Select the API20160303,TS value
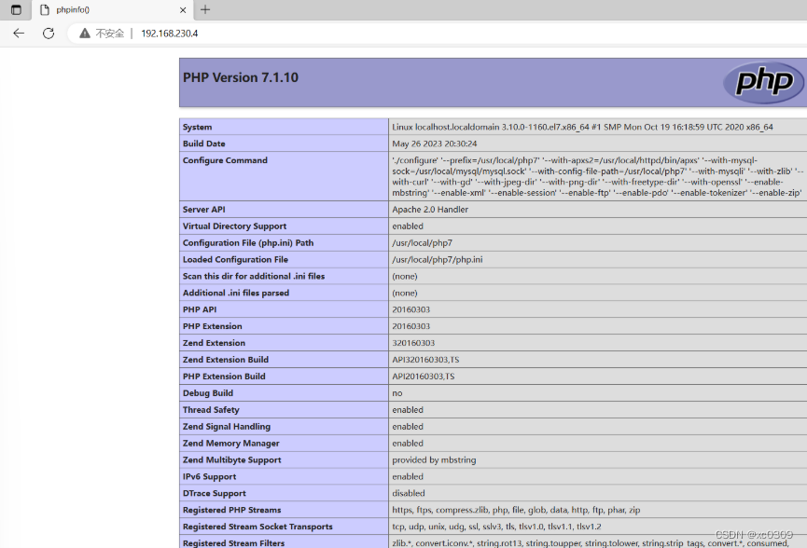This screenshot has height=548, width=807. tap(423, 377)
